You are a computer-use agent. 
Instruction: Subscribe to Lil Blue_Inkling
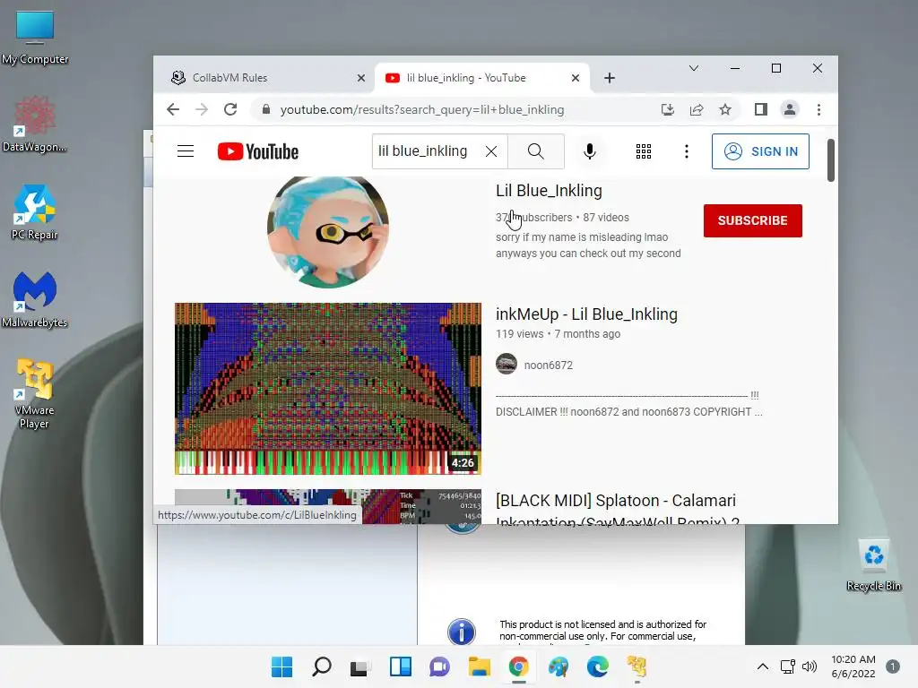pos(752,220)
